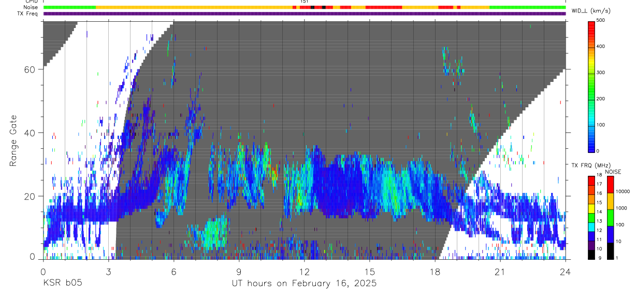Screen dimensions: 636x294
Task: Pick the cyan swatch in the TX FRQ legend
Action: tap(591, 227)
